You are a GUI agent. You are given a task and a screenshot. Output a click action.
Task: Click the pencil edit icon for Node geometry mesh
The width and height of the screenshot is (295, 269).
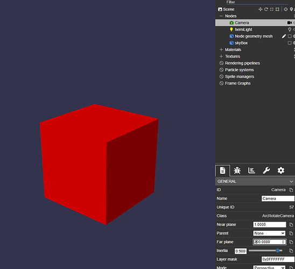click(x=284, y=36)
